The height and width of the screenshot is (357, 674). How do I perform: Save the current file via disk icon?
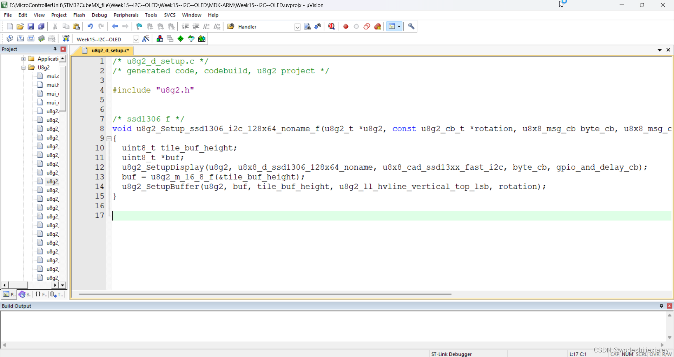click(31, 27)
